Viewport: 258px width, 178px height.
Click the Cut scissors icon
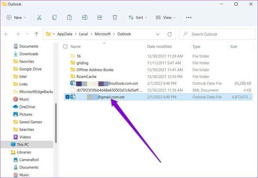39,18
